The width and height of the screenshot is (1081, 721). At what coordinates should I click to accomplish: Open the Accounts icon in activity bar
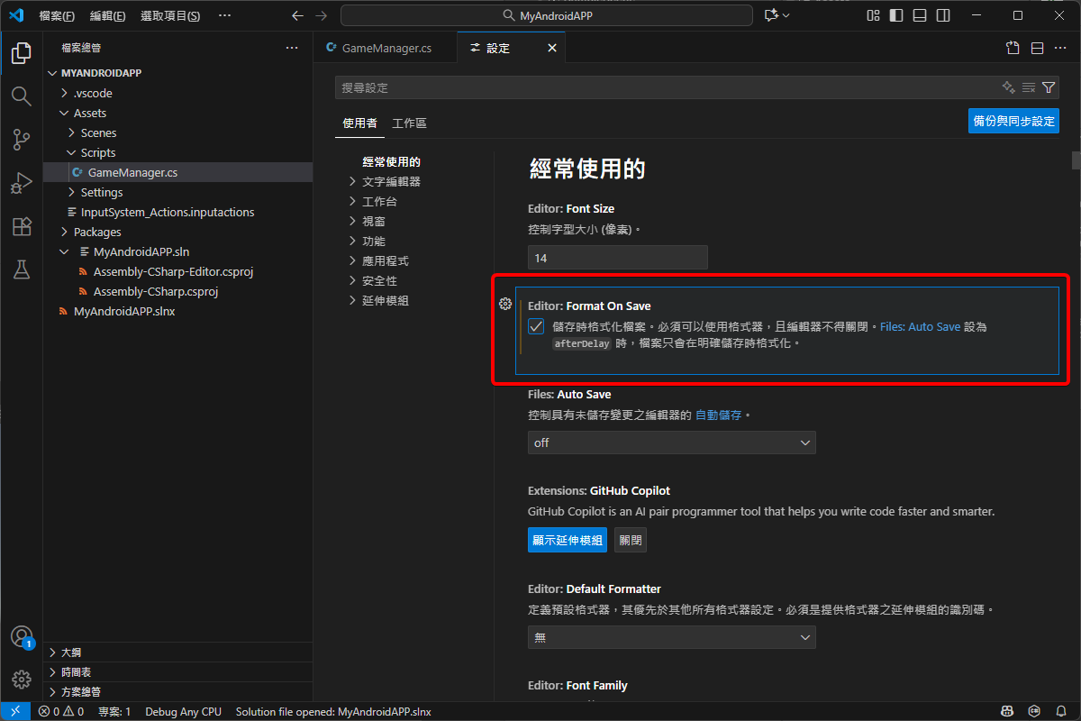coord(21,636)
